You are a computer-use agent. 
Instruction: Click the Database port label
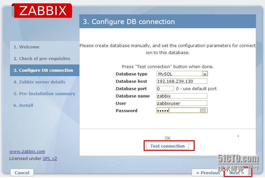click(131, 89)
